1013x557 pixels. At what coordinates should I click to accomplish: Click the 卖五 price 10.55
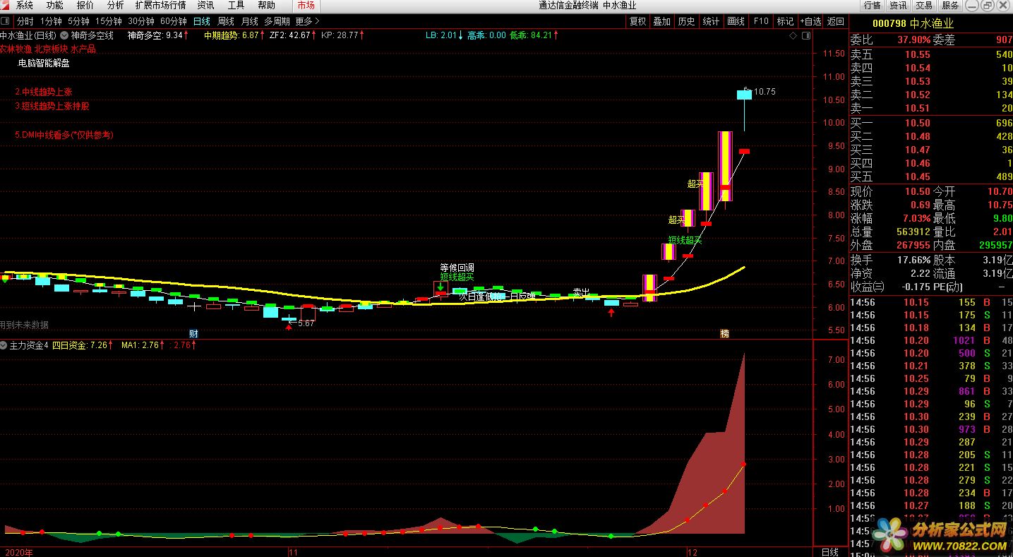click(x=917, y=54)
